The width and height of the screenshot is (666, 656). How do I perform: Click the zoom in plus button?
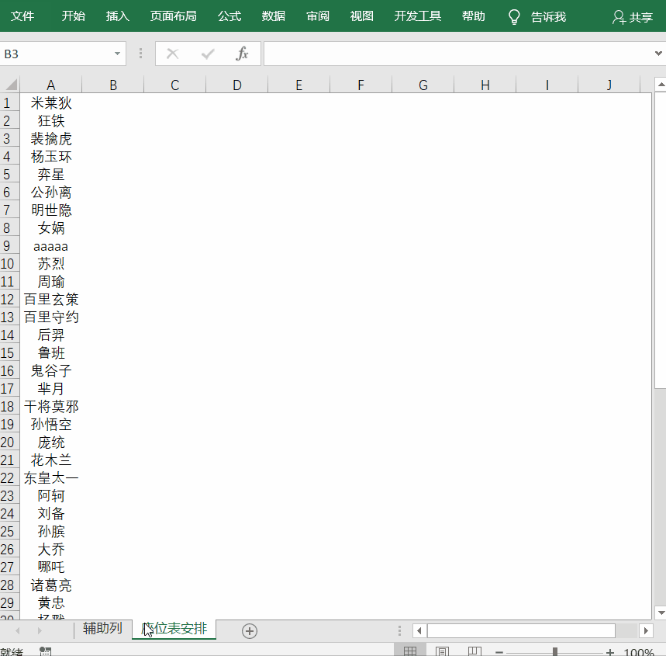tap(610, 652)
